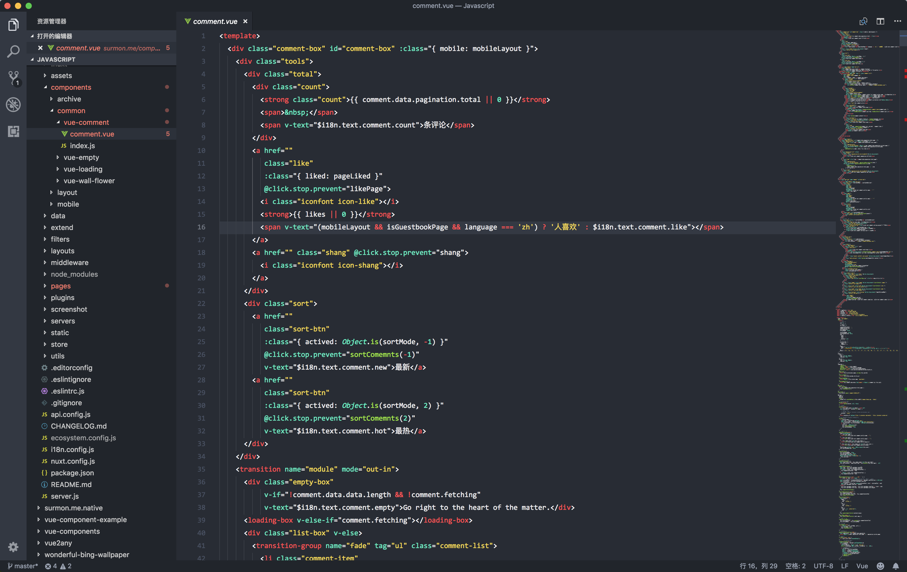This screenshot has width=907, height=572.
Task: Close the comment.vue editor tab
Action: (245, 22)
